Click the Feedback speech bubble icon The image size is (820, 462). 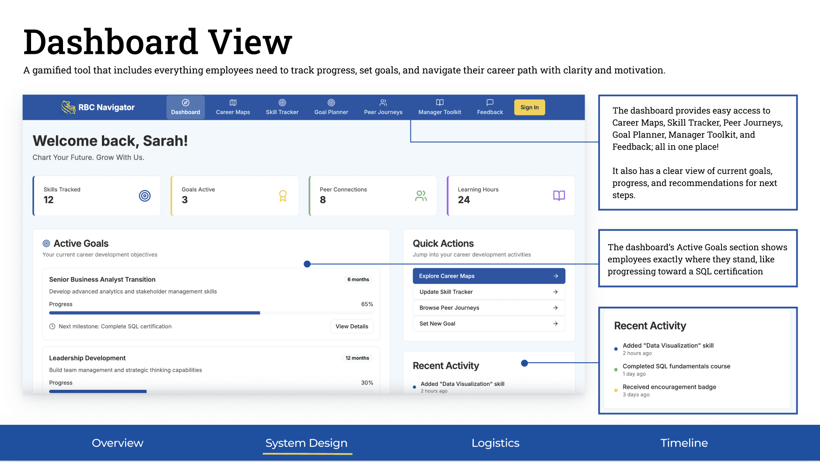pyautogui.click(x=490, y=102)
